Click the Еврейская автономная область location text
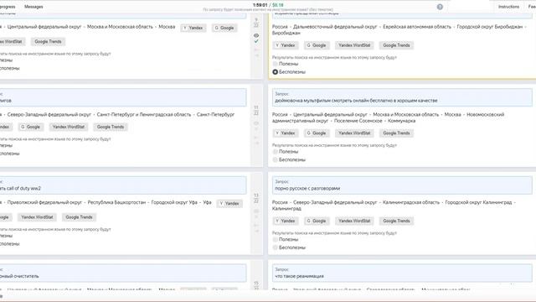536x302 pixels. [x=417, y=26]
